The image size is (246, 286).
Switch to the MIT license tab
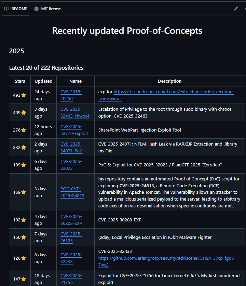pos(47,9)
